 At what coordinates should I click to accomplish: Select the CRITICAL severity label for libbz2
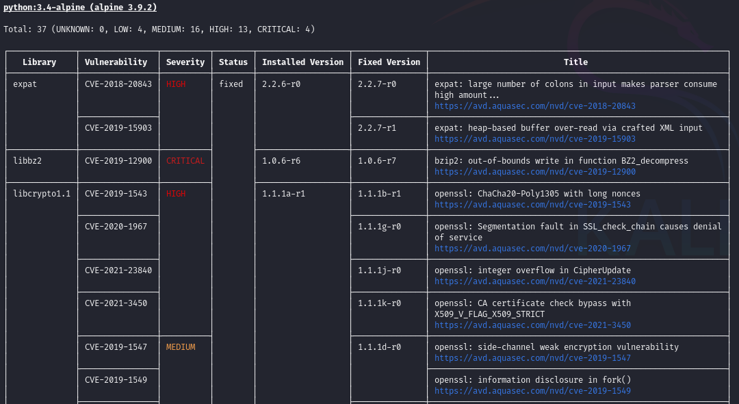click(185, 161)
